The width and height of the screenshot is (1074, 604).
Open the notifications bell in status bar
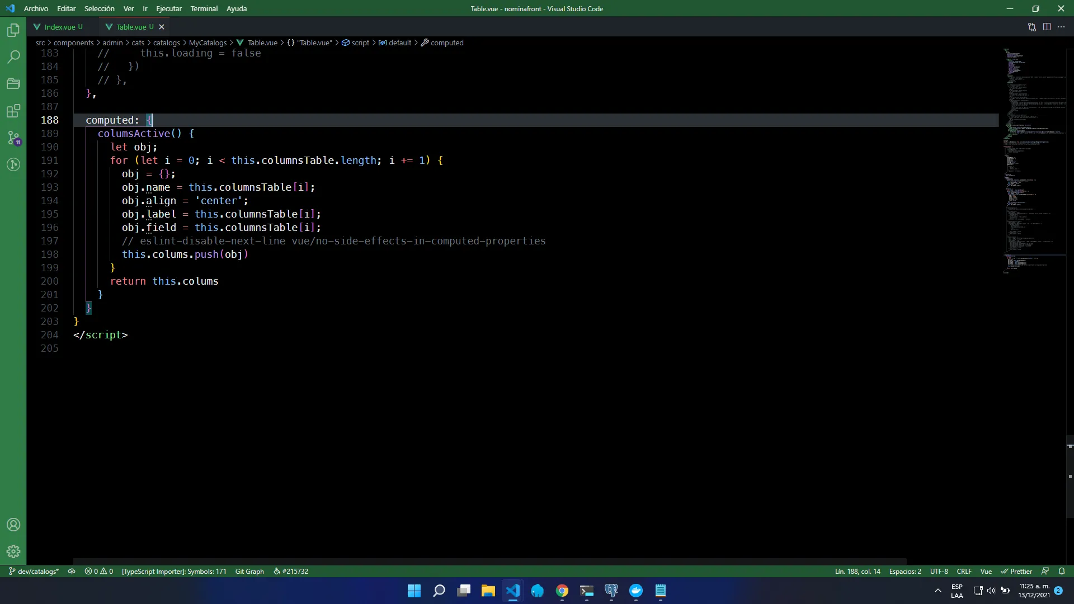tap(1062, 571)
